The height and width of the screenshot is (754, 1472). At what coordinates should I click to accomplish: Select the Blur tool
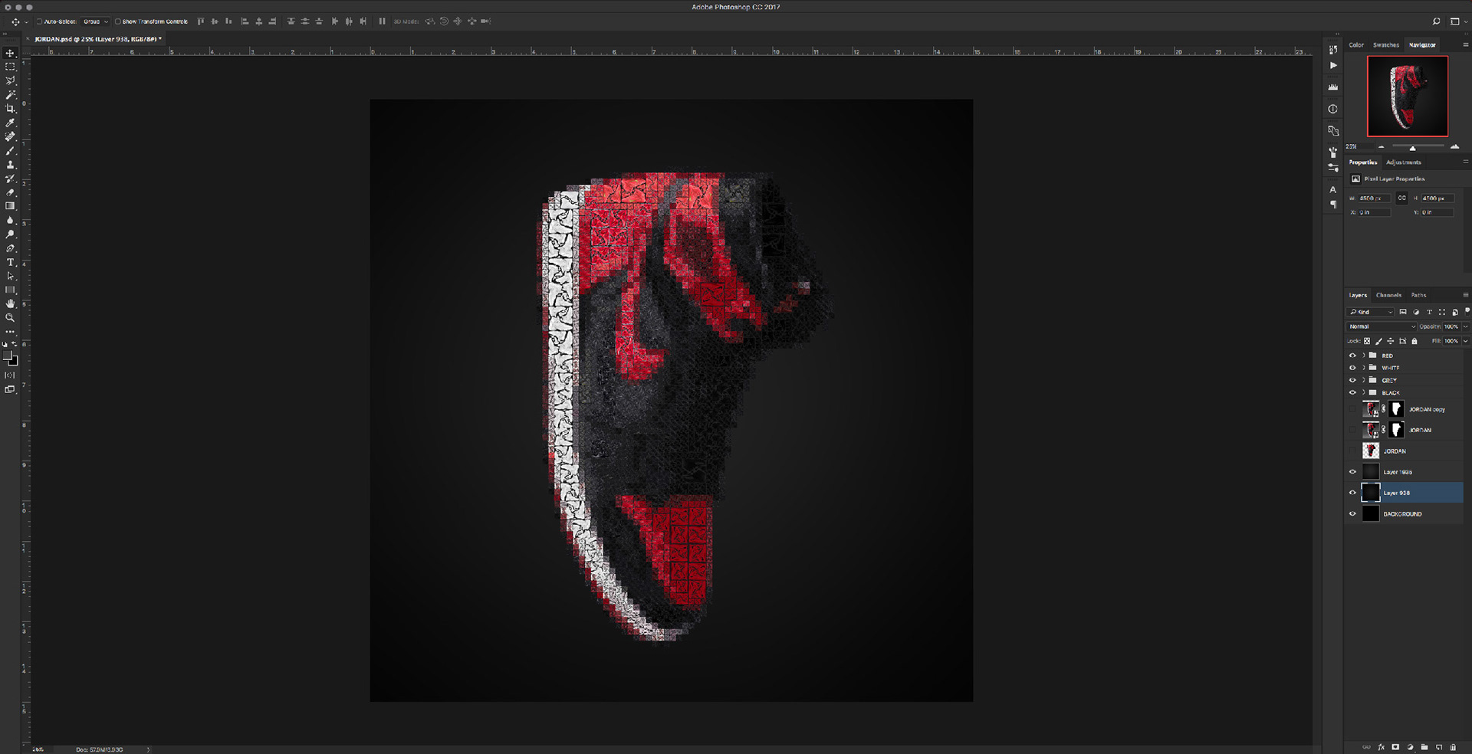[11, 221]
